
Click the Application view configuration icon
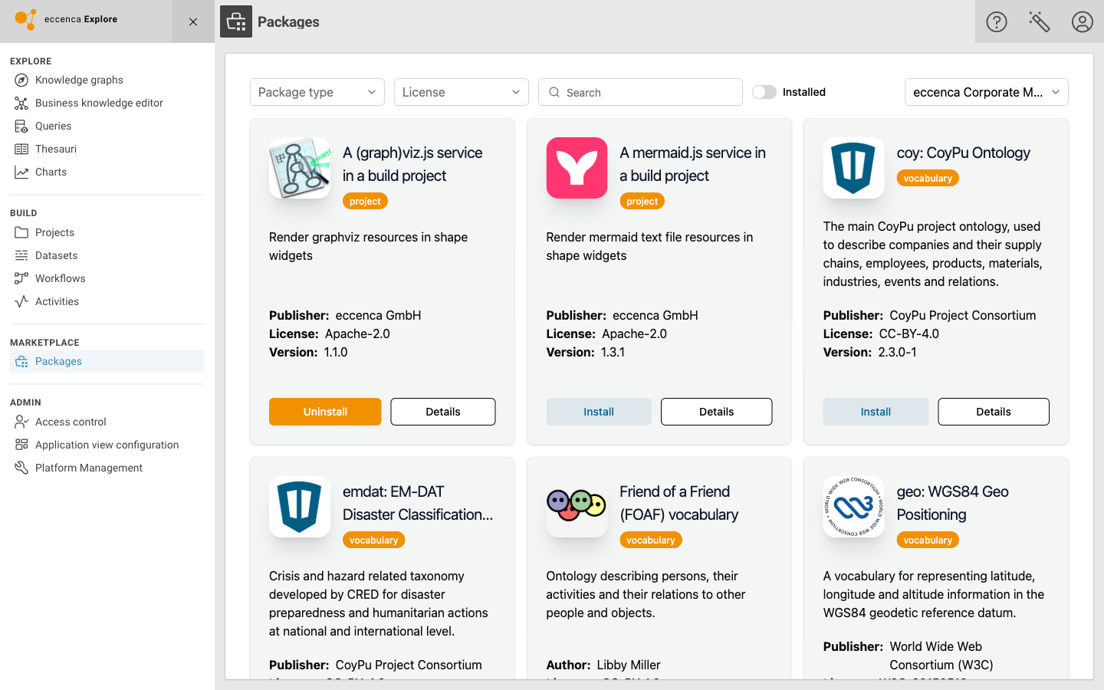(x=21, y=445)
